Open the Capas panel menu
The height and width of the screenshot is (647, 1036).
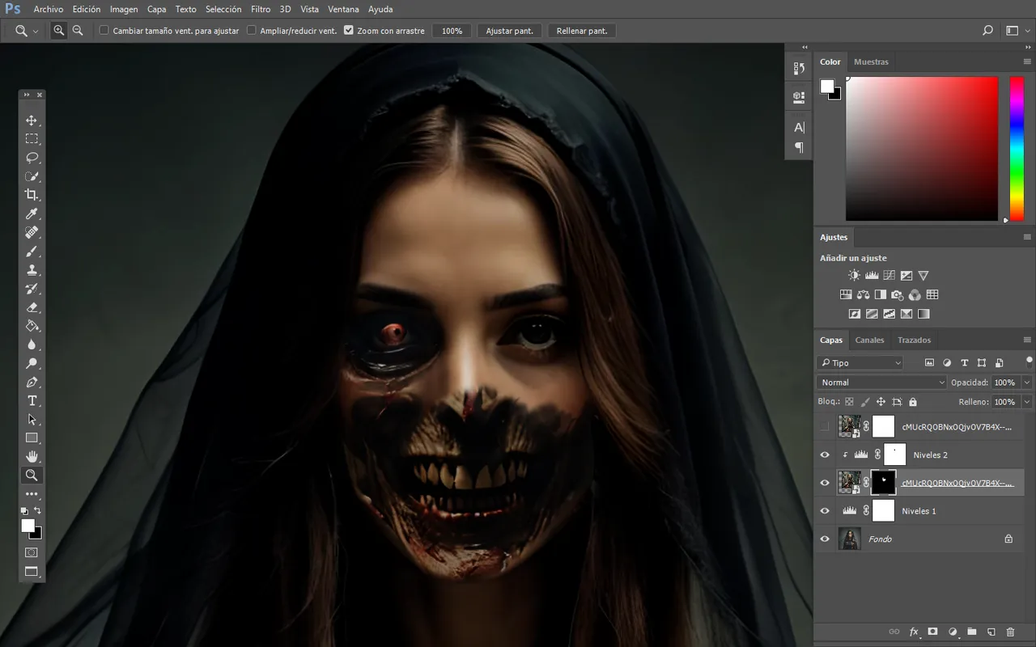tap(1027, 340)
